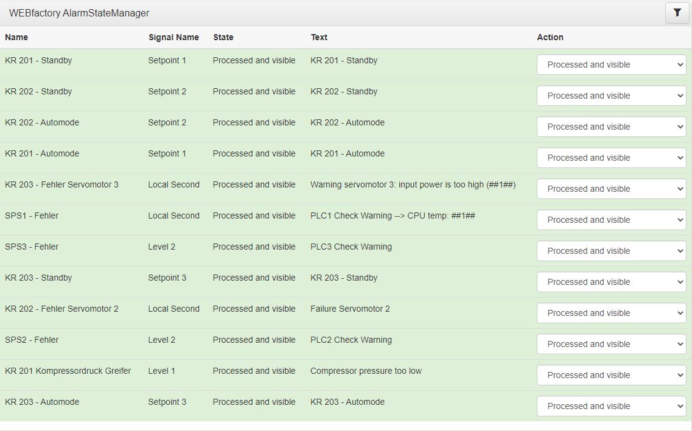Open Action dropdown for SPS1 - Fehler

click(611, 220)
